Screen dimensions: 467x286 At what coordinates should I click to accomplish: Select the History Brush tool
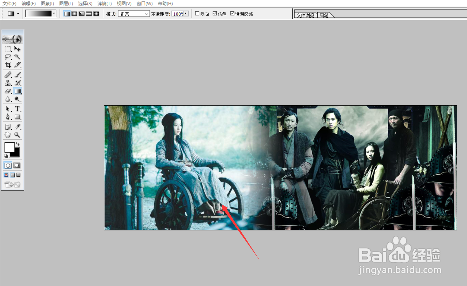pos(18,83)
